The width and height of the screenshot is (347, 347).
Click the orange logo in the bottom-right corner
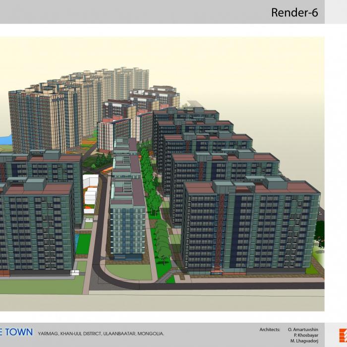point(343,335)
